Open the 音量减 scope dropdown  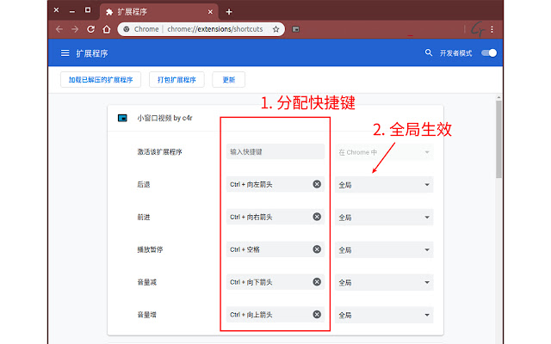384,282
